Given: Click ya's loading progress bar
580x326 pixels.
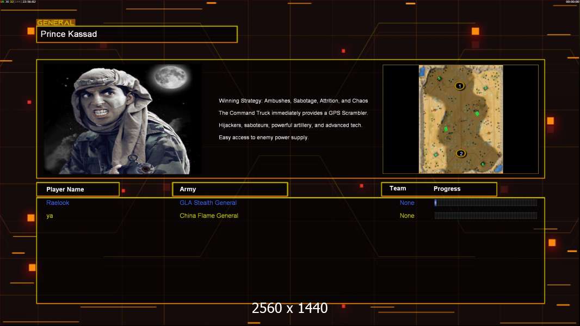Looking at the screenshot, I should 485,216.
